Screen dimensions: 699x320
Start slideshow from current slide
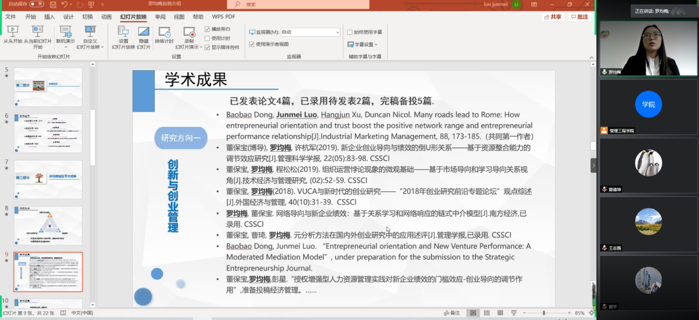[x=37, y=35]
